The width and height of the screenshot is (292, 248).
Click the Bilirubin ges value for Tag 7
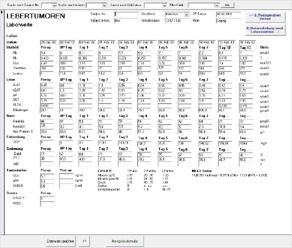point(205,110)
